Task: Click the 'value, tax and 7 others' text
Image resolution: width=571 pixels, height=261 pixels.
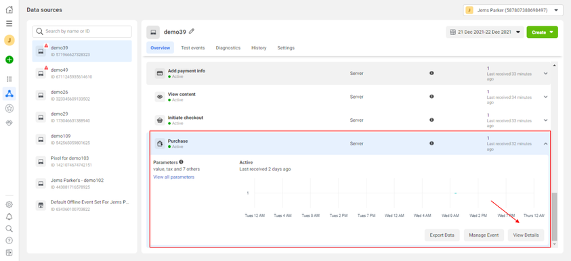Action: [x=176, y=169]
